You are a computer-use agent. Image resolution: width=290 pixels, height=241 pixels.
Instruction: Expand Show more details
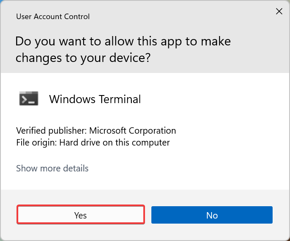point(52,168)
